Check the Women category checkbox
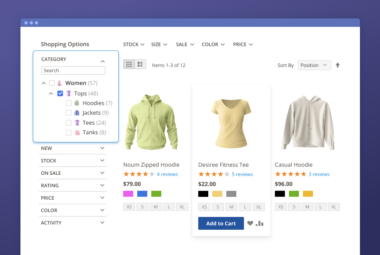 click(52, 83)
